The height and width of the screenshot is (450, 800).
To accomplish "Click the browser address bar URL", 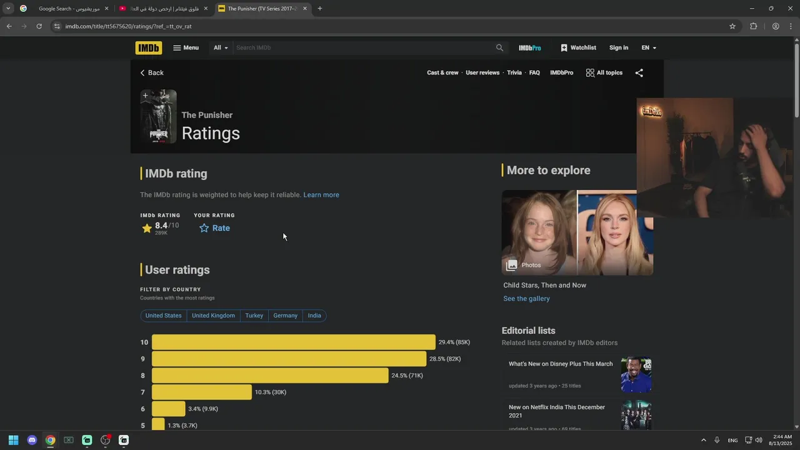I will pyautogui.click(x=128, y=26).
